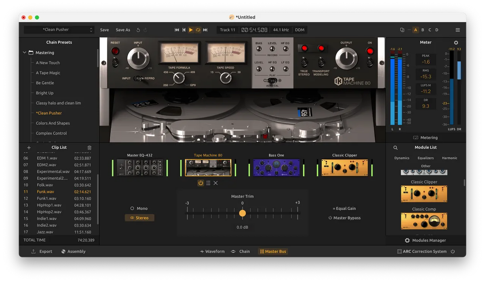Image resolution: width=485 pixels, height=282 pixels.
Task: Toggle the ARC Correction System power
Action: [x=453, y=251]
